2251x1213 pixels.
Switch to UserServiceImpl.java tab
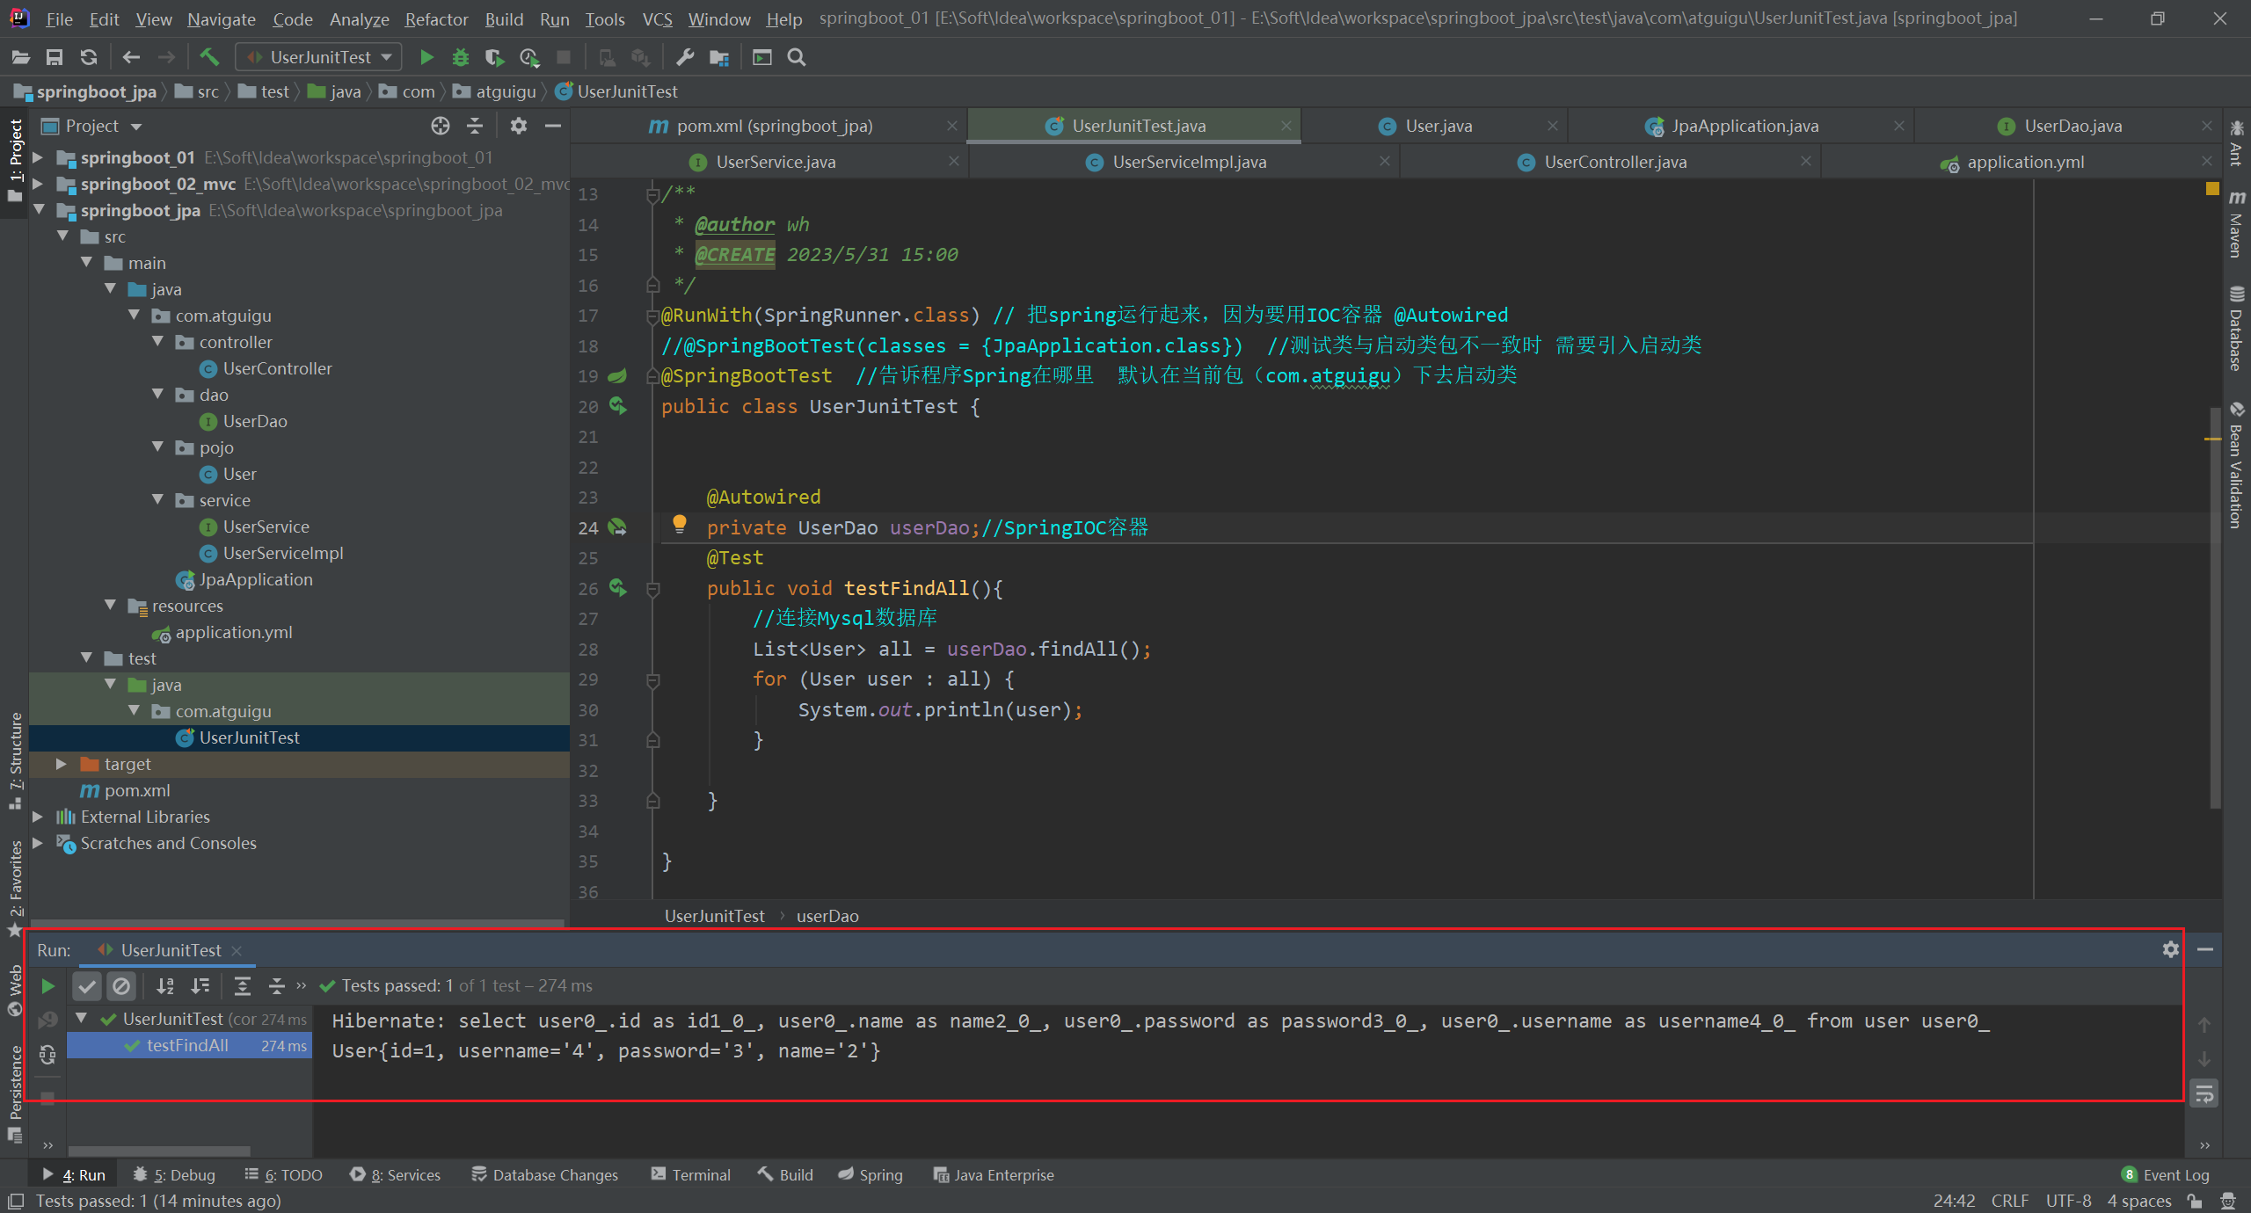(1189, 162)
